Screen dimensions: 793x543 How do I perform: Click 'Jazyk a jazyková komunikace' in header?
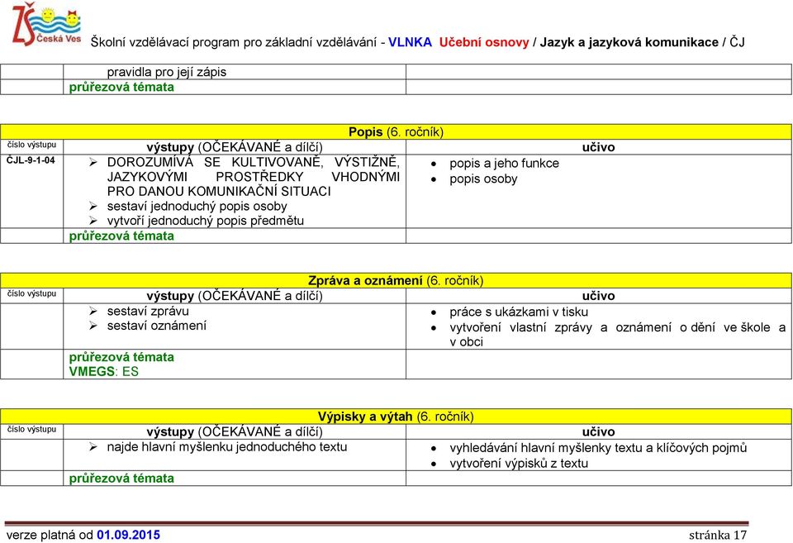point(629,42)
